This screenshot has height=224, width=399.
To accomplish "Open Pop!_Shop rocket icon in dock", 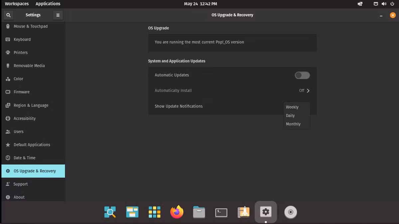I will 243,212.
